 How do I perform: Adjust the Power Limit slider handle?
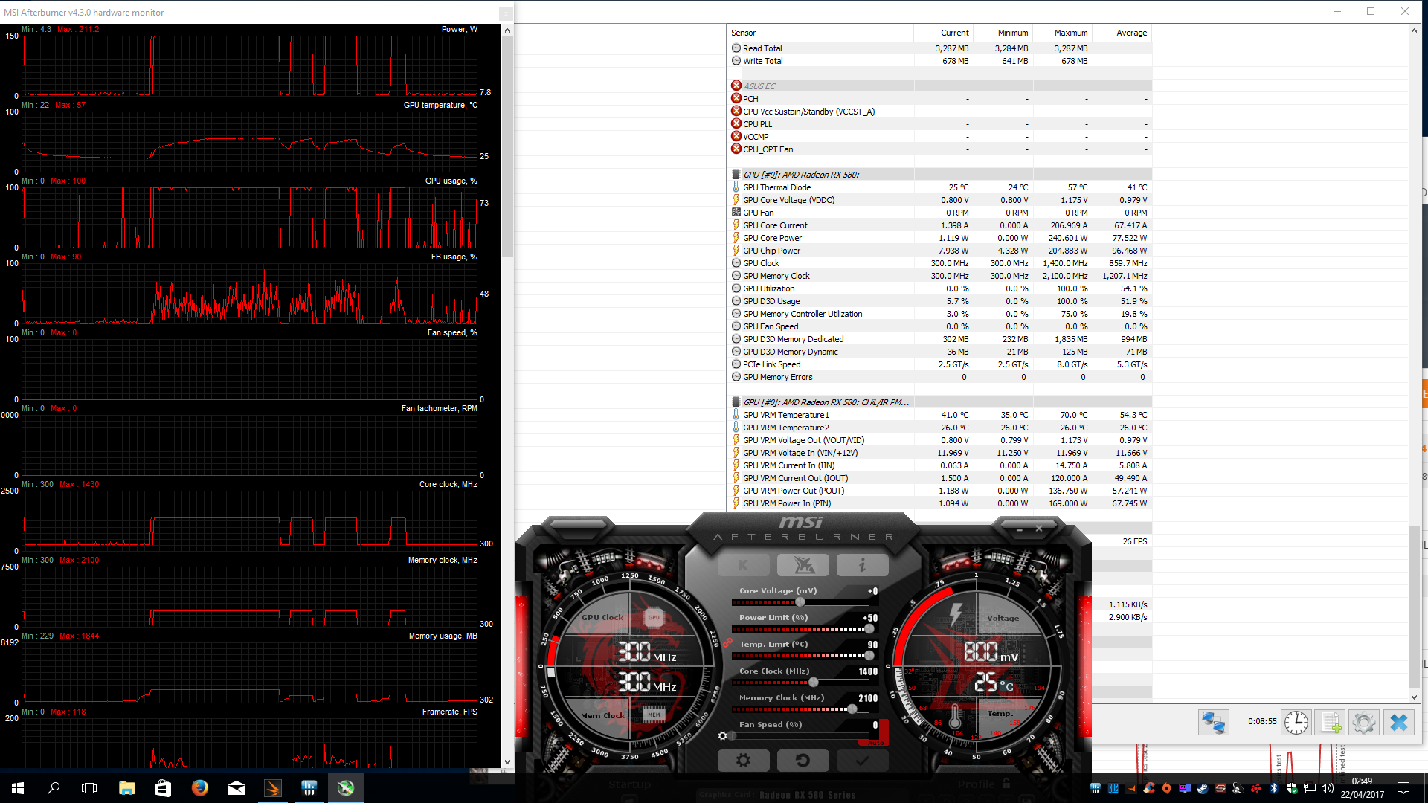(869, 629)
